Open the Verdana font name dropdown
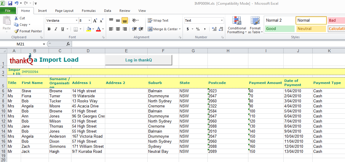 tap(76, 20)
